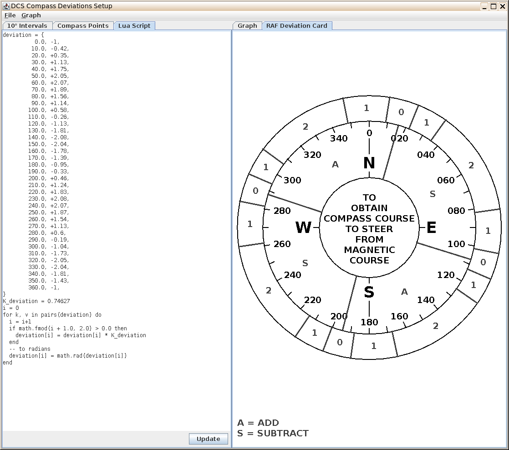This screenshot has height=450, width=509.
Task: Maximize the DCS Compass Deviations window
Action: [494, 6]
